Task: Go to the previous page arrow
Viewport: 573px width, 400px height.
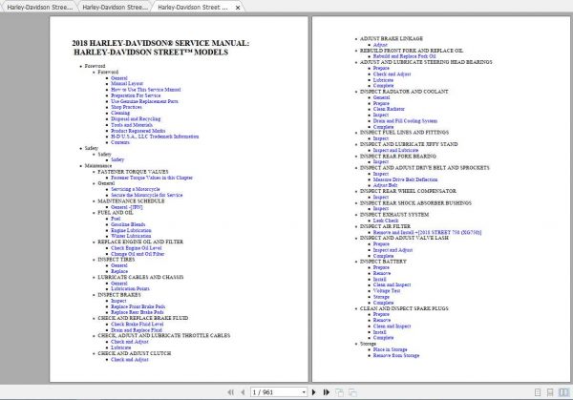Action: point(243,392)
